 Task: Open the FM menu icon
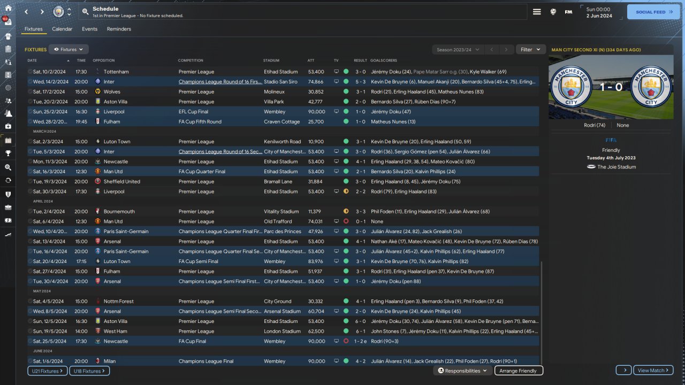point(568,12)
